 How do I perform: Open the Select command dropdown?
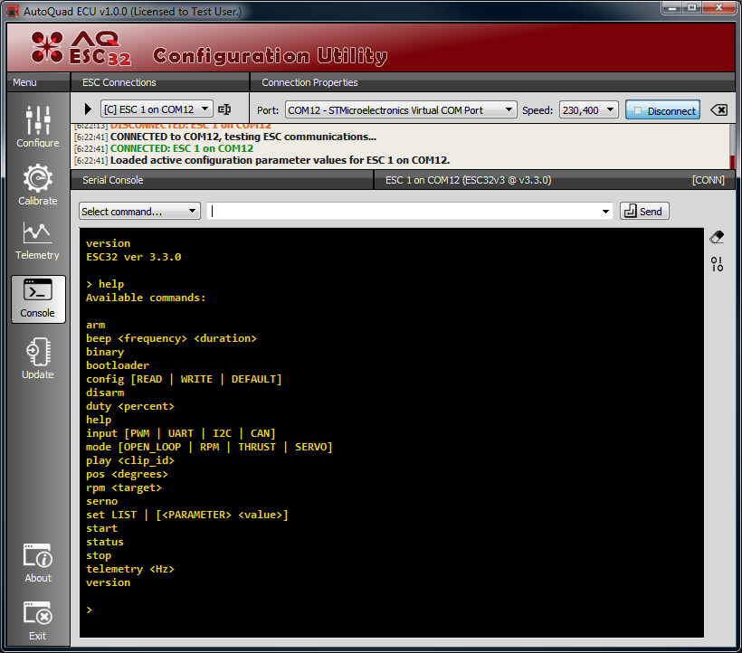point(139,211)
